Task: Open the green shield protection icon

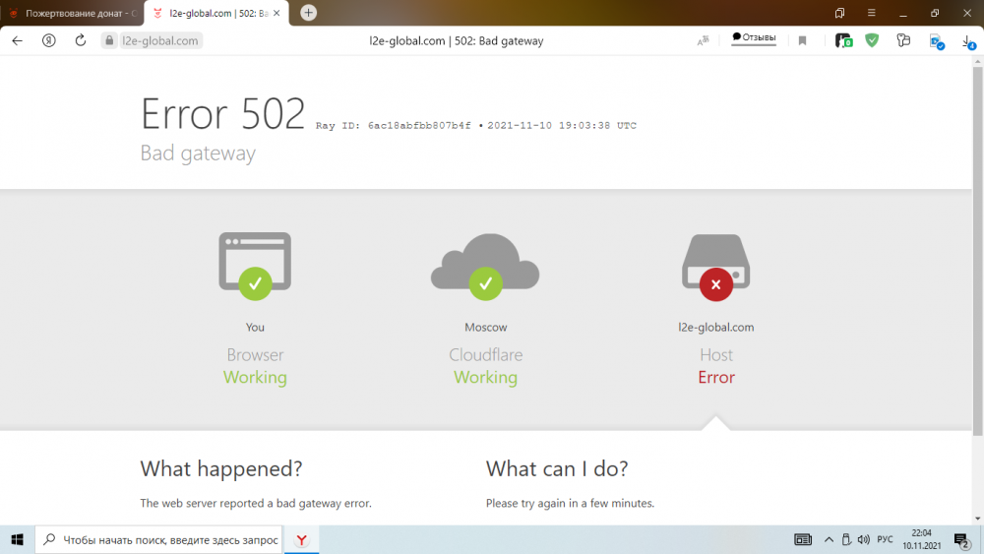Action: point(872,40)
